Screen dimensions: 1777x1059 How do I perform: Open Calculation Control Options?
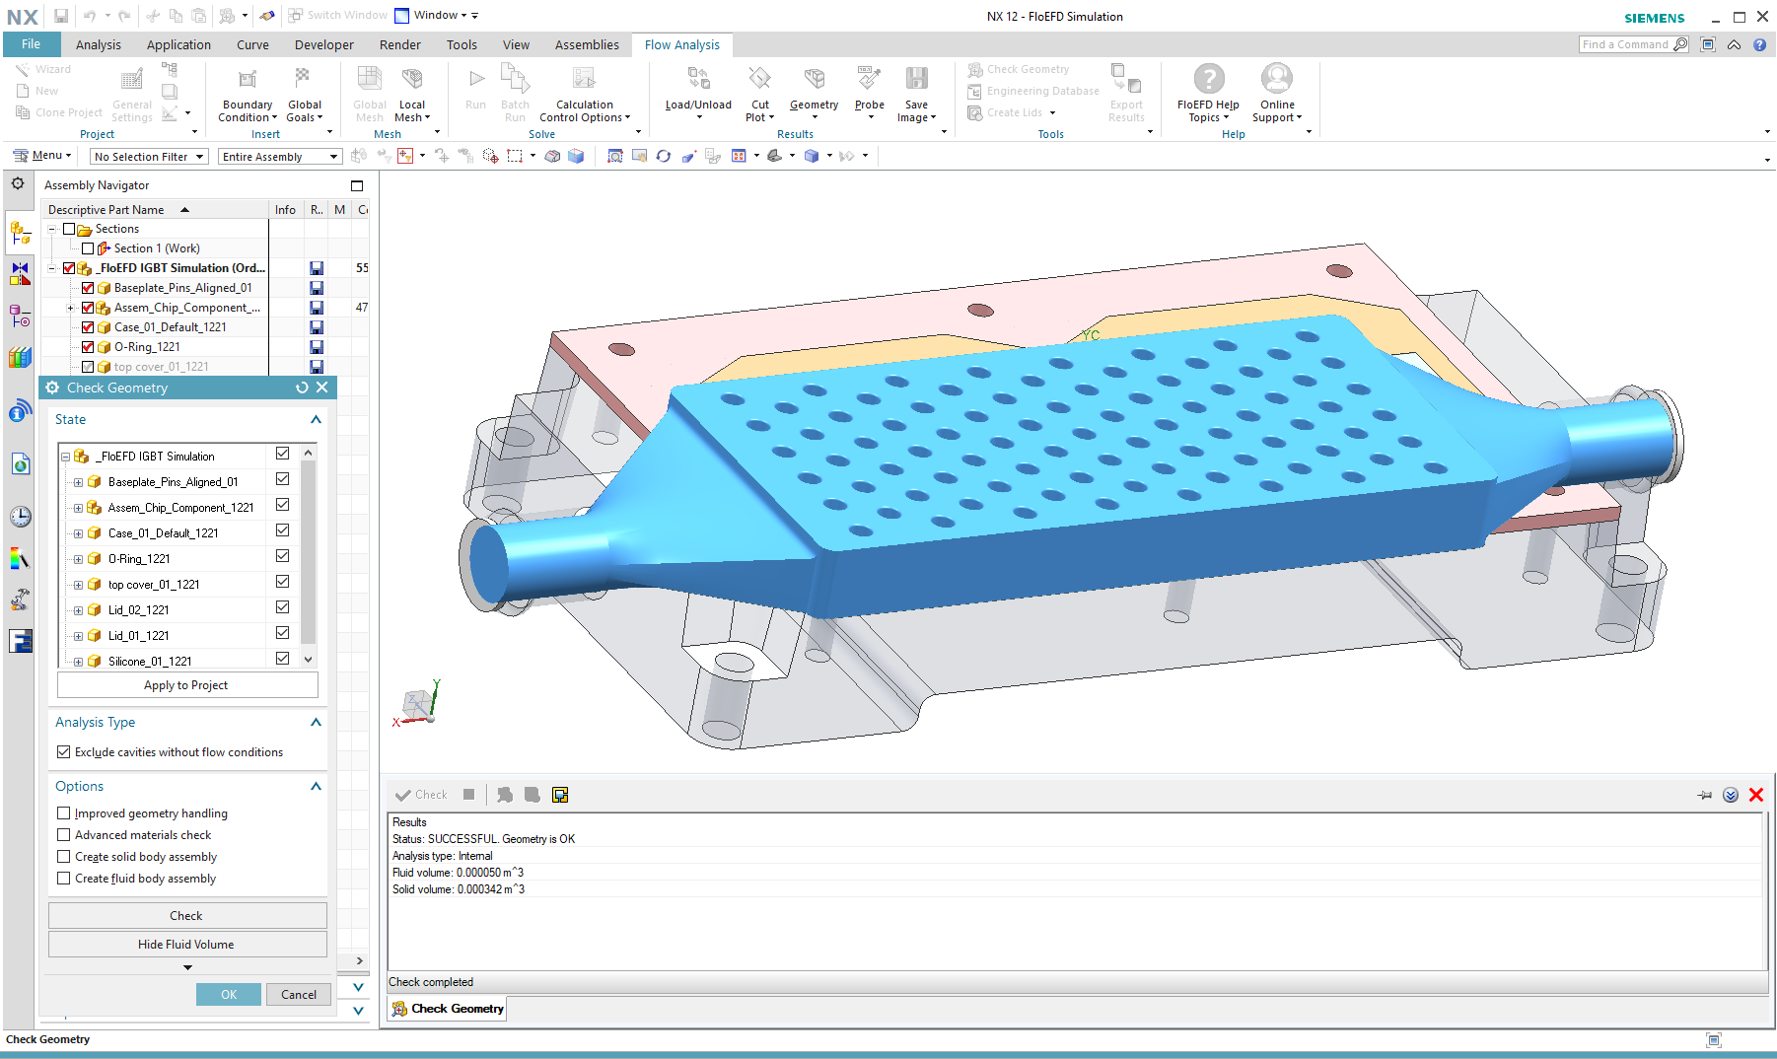point(584,96)
